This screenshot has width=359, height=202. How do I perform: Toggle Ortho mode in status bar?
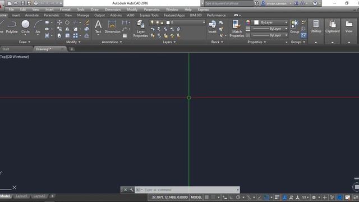(232, 197)
